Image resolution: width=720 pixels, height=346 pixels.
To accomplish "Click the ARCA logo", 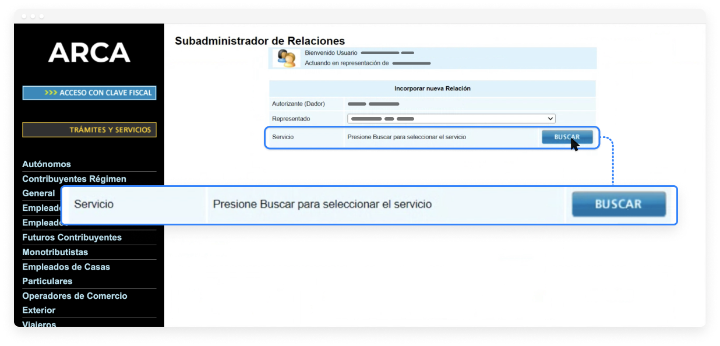I will coord(89,53).
